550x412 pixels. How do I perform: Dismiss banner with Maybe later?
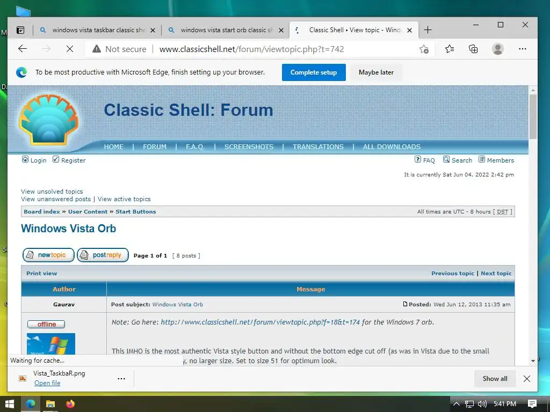tap(376, 72)
